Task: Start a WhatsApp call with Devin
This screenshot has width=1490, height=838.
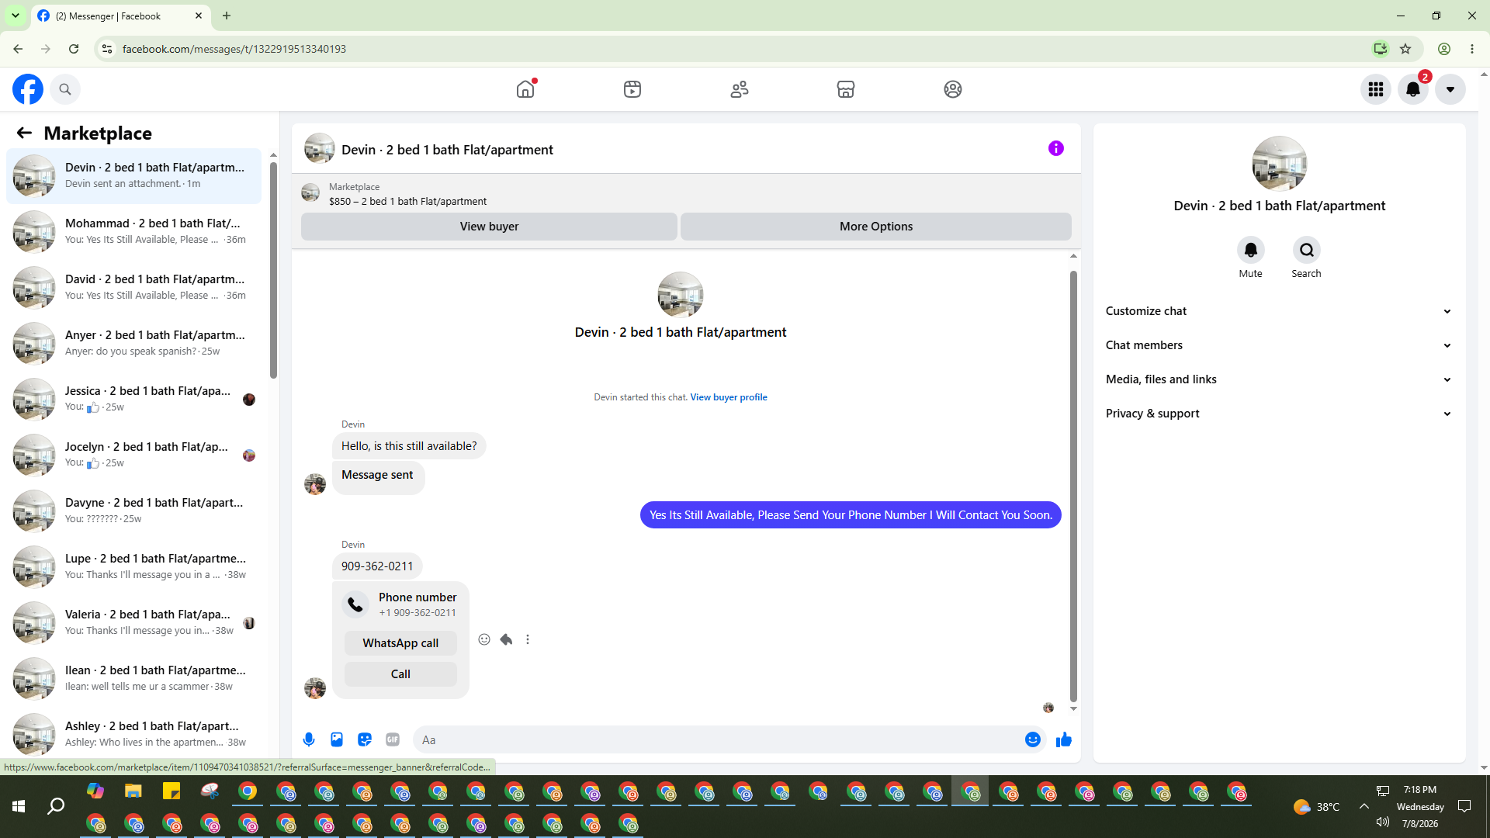Action: coord(400,643)
